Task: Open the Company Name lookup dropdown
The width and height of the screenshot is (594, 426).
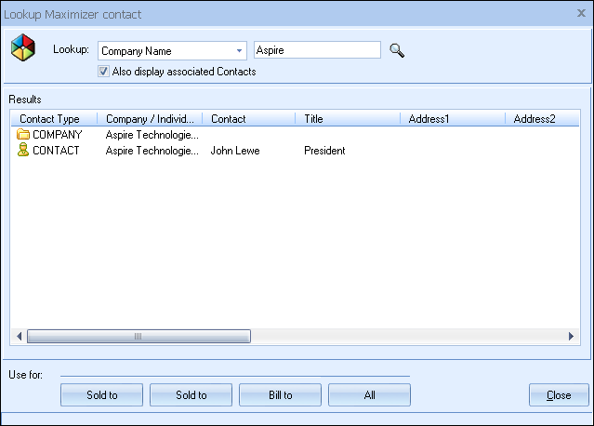Action: tap(239, 51)
